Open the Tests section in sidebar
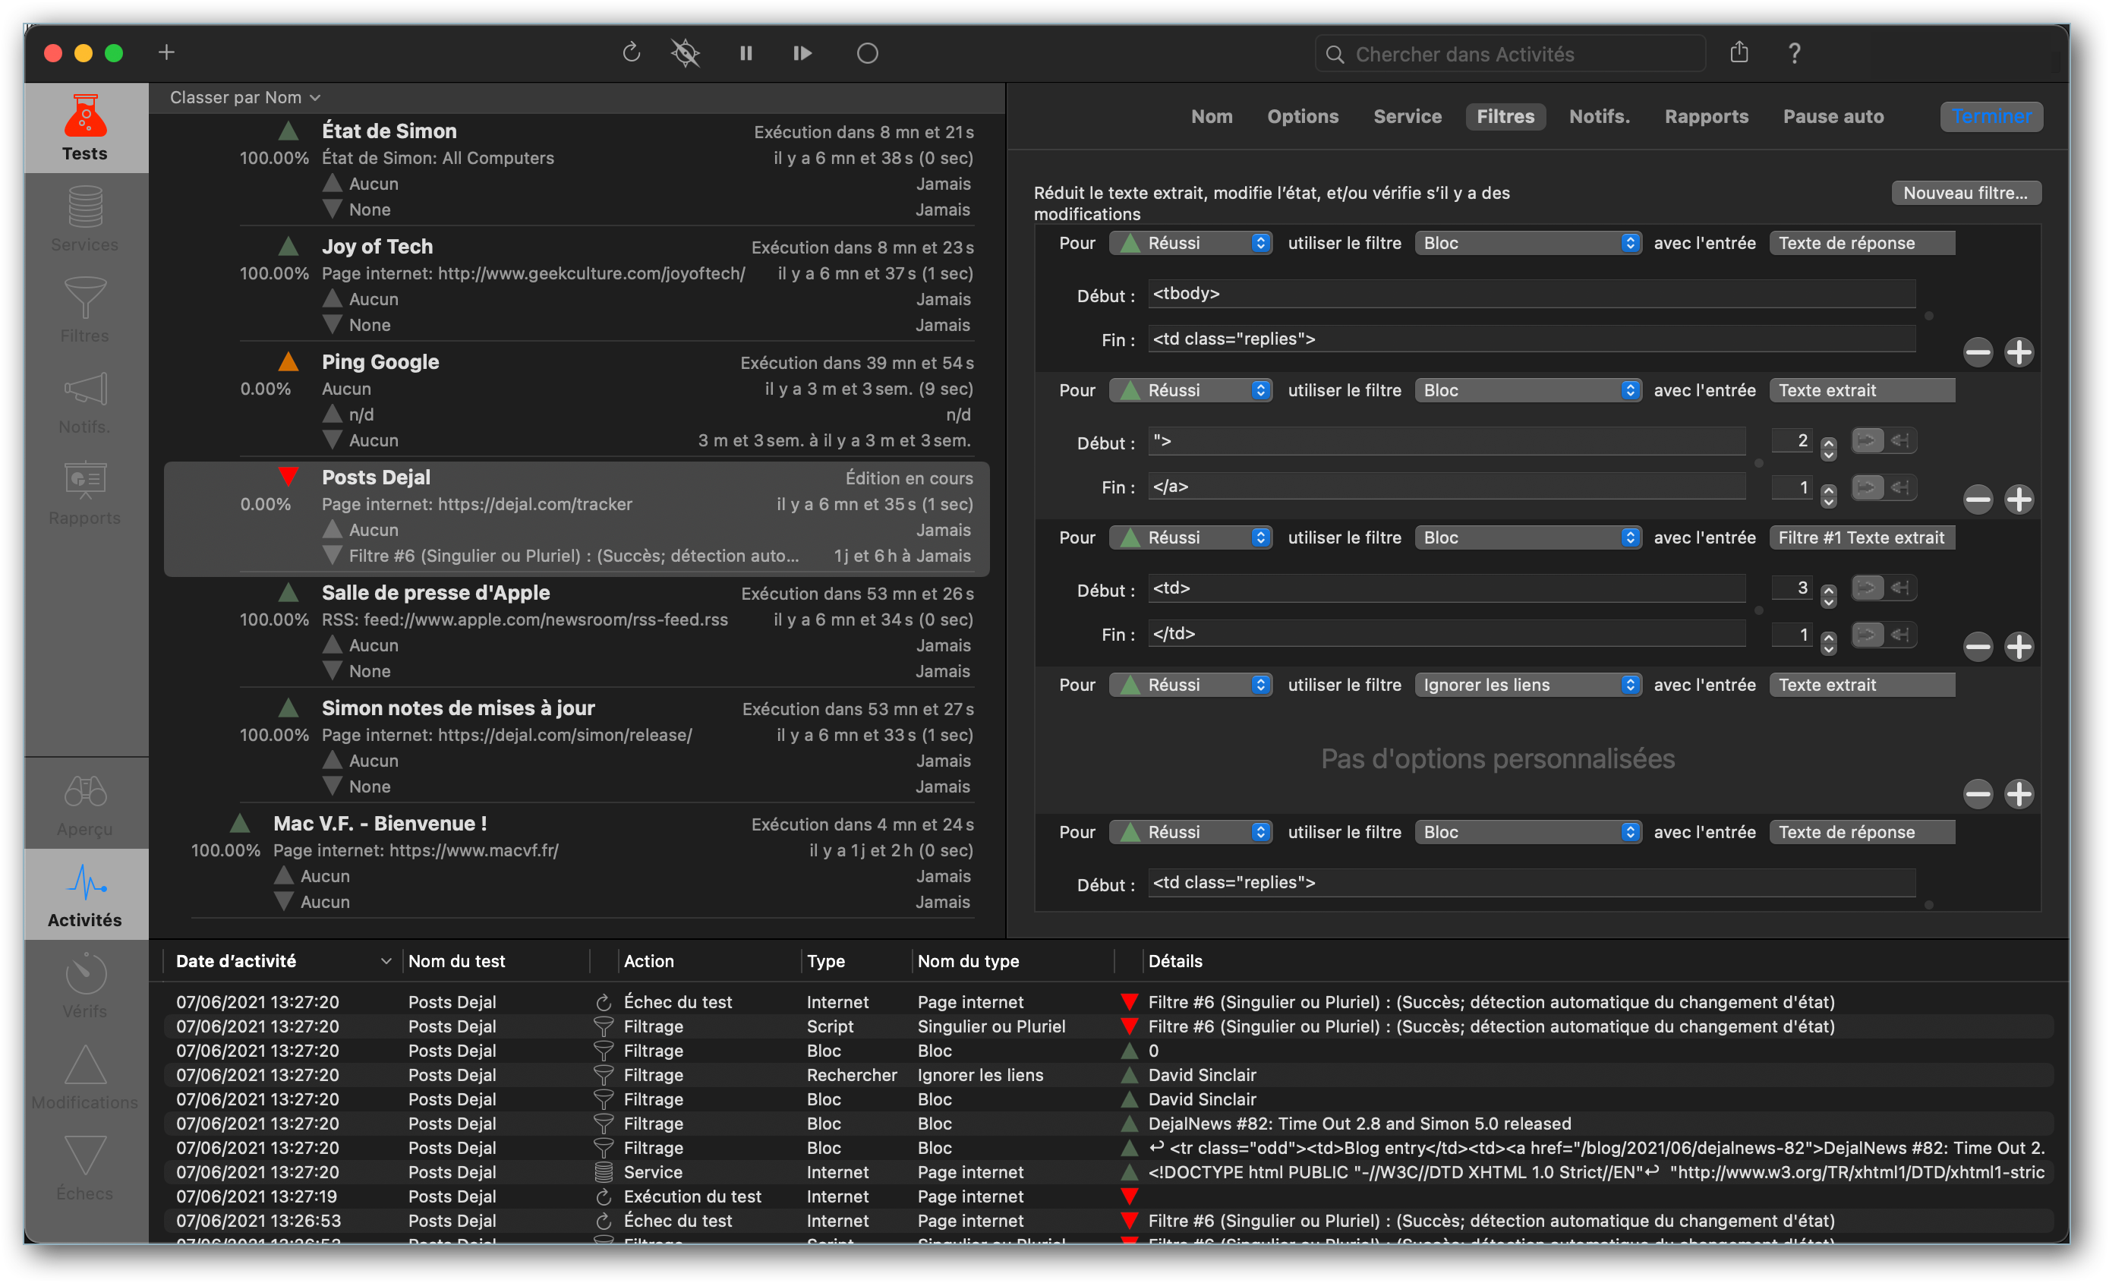 tap(85, 128)
